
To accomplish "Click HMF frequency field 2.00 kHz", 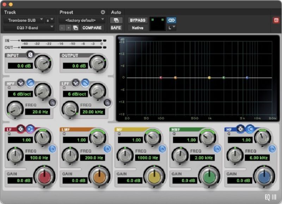I will (x=202, y=158).
